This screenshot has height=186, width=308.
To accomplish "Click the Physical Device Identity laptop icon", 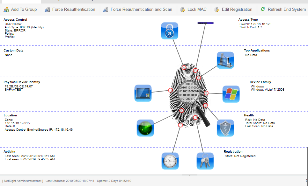I will (143, 93).
